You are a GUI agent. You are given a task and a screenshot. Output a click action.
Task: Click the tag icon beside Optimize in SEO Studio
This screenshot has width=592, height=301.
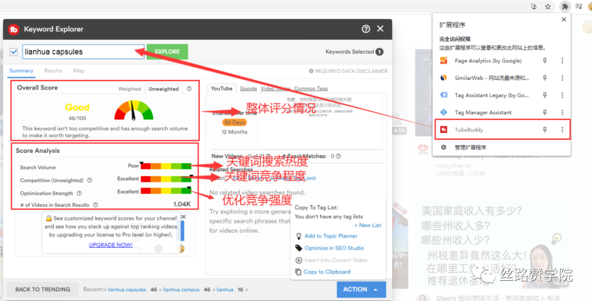tap(299, 248)
